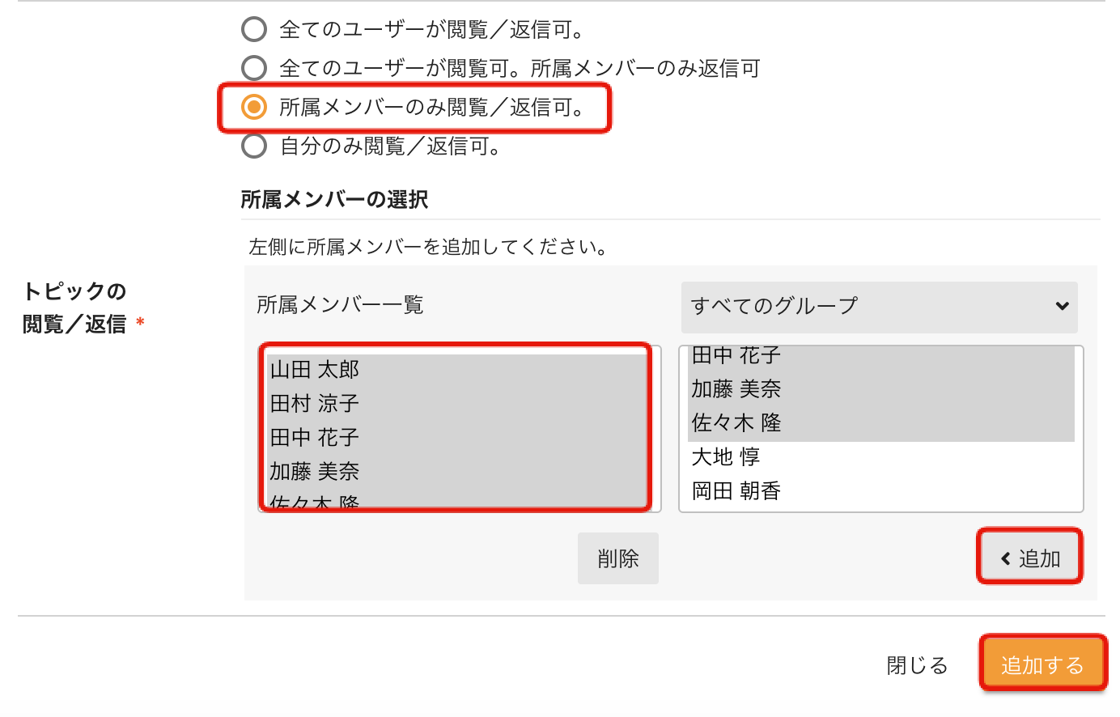Select '山田 太郎' in member list
The width and height of the screenshot is (1120, 717).
point(315,370)
